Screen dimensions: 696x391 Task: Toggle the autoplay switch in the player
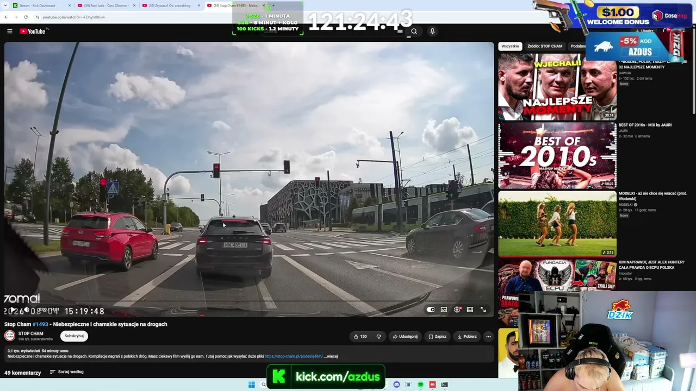point(431,310)
